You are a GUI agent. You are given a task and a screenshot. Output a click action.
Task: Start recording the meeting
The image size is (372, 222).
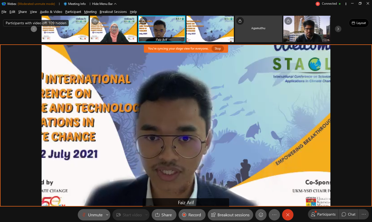[192, 215]
